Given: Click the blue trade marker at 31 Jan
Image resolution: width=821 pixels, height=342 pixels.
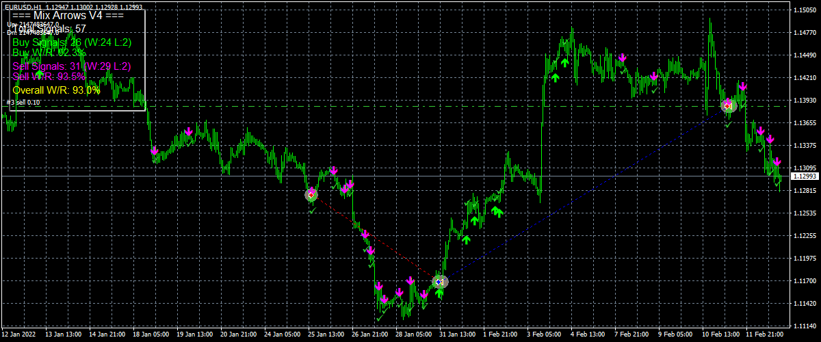Looking at the screenshot, I should pyautogui.click(x=440, y=281).
